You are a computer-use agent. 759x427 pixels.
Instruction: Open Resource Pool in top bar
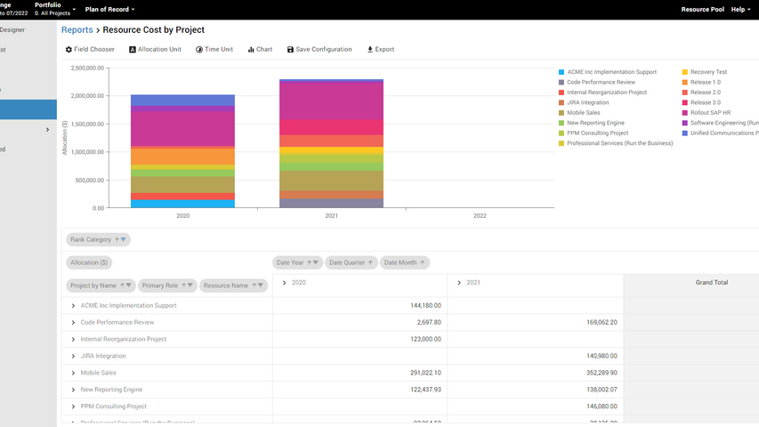[x=702, y=9]
